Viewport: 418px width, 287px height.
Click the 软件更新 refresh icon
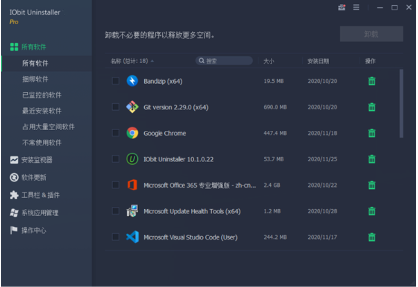(14, 177)
